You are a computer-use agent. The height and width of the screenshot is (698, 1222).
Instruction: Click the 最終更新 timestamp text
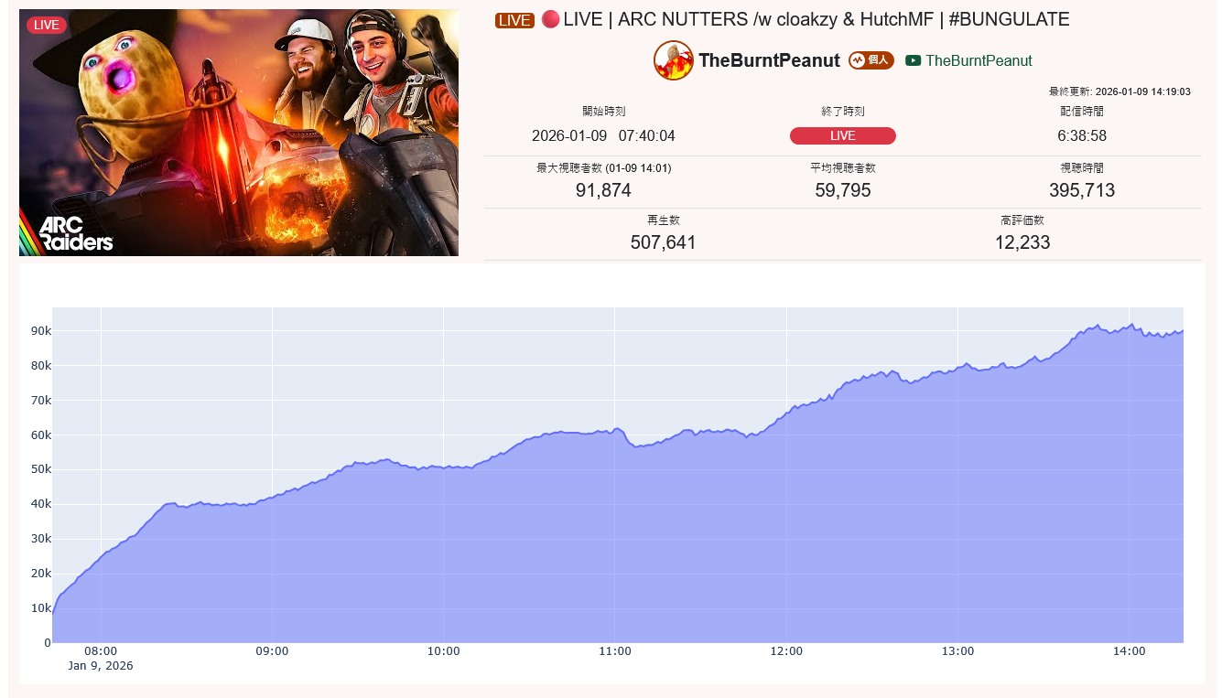[1119, 91]
